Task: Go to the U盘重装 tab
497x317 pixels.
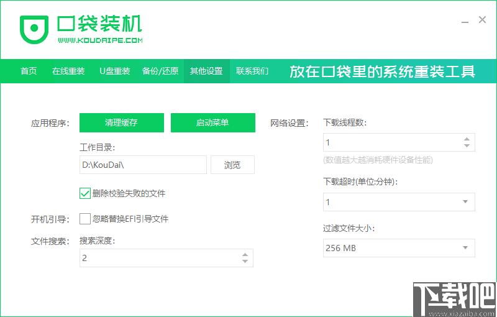Action: [115, 71]
